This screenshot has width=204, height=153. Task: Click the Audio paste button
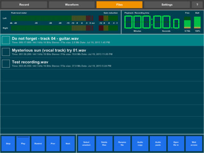[x=158, y=144]
